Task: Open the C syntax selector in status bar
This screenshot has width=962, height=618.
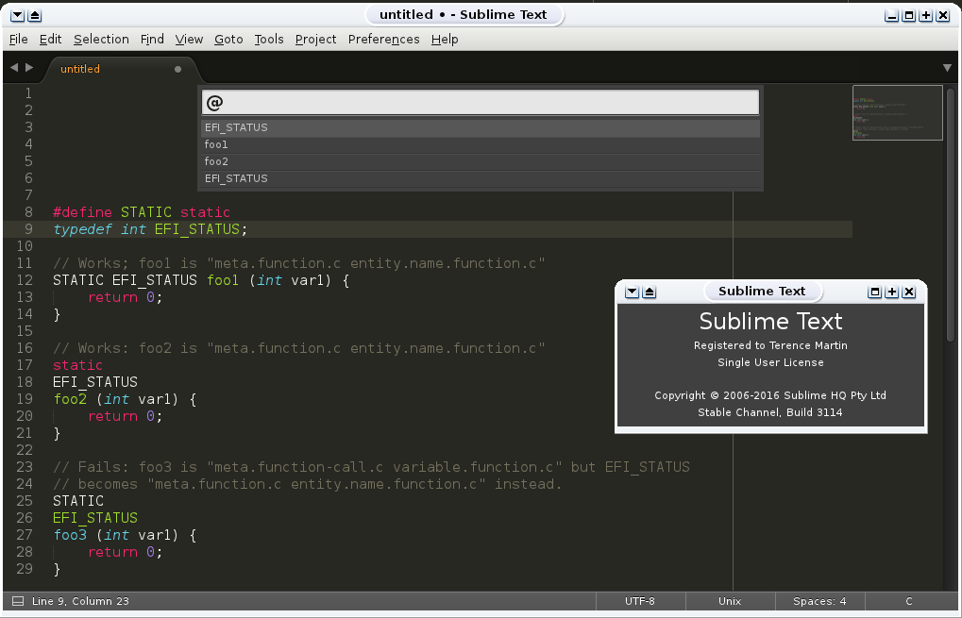Action: (908, 601)
